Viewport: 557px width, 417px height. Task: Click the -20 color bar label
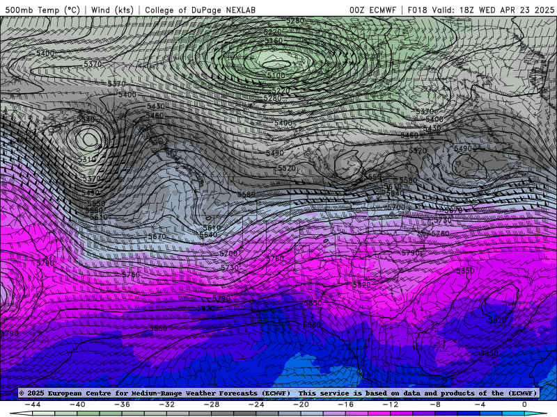301,404
